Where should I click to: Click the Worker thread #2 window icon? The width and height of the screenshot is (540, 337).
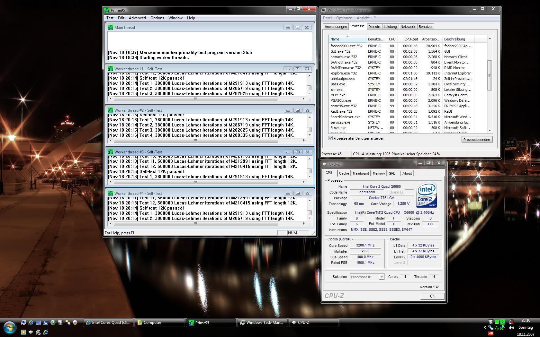[111, 110]
